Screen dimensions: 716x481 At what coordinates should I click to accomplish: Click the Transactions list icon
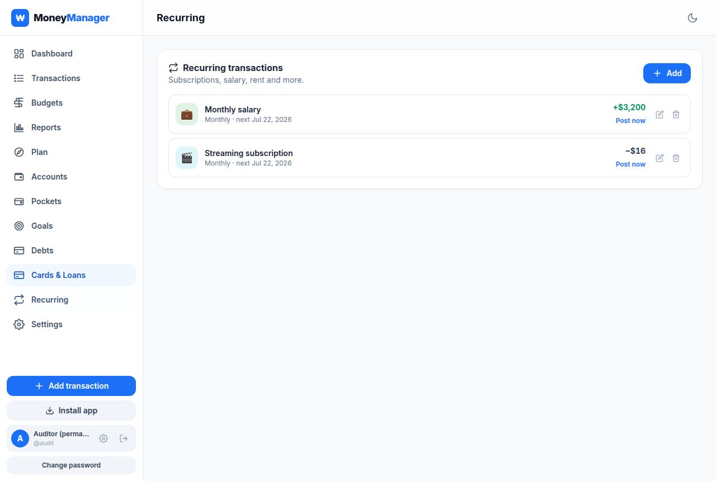(19, 78)
